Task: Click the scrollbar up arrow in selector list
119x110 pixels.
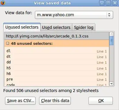Action: (x=112, y=34)
